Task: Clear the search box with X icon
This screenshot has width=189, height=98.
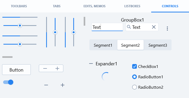Action: (x=154, y=27)
